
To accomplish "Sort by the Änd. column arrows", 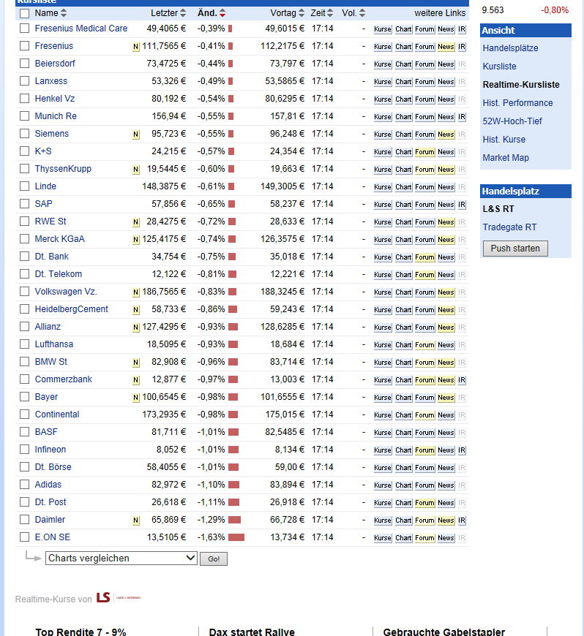I will (x=222, y=13).
